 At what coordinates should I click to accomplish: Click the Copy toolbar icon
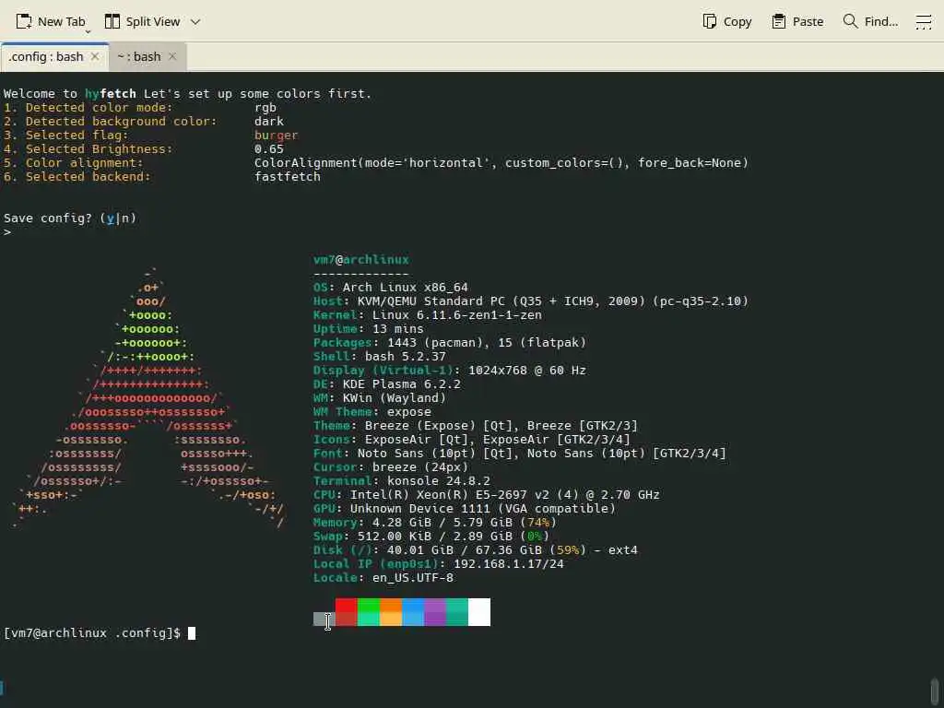[709, 22]
